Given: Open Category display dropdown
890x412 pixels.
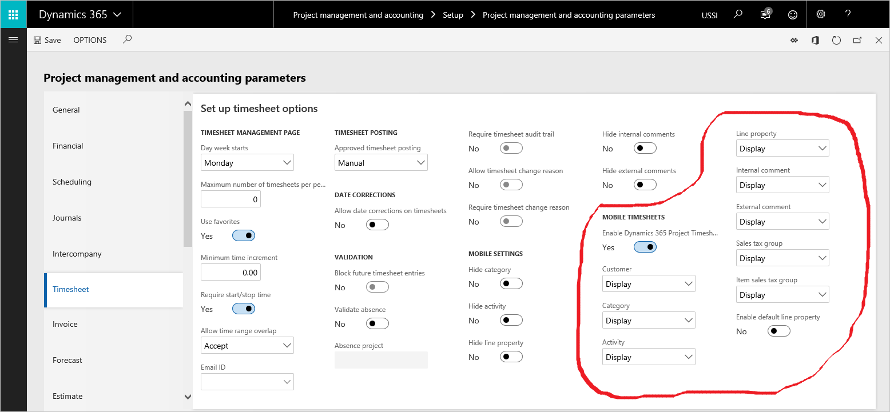Looking at the screenshot, I should pyautogui.click(x=649, y=320).
